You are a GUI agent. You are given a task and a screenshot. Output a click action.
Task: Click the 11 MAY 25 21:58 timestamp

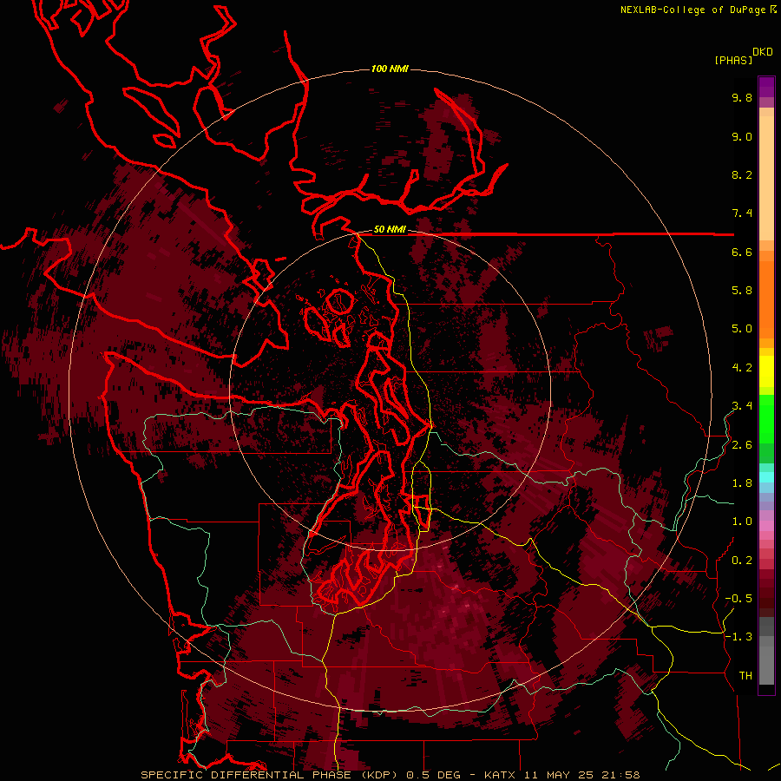point(581,775)
